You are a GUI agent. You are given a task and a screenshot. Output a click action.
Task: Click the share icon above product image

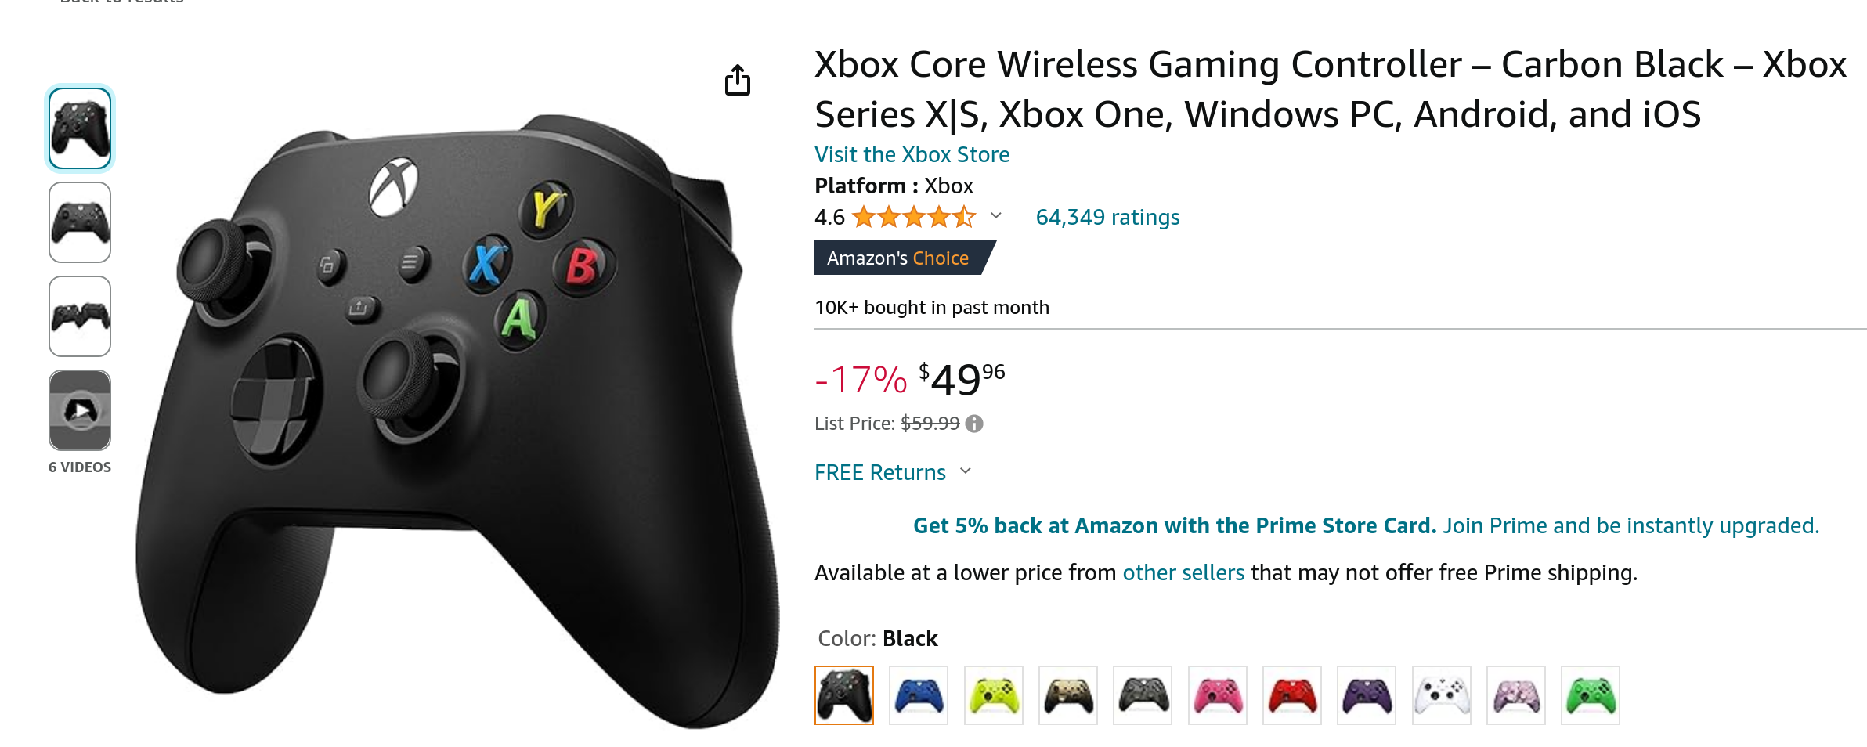737,80
